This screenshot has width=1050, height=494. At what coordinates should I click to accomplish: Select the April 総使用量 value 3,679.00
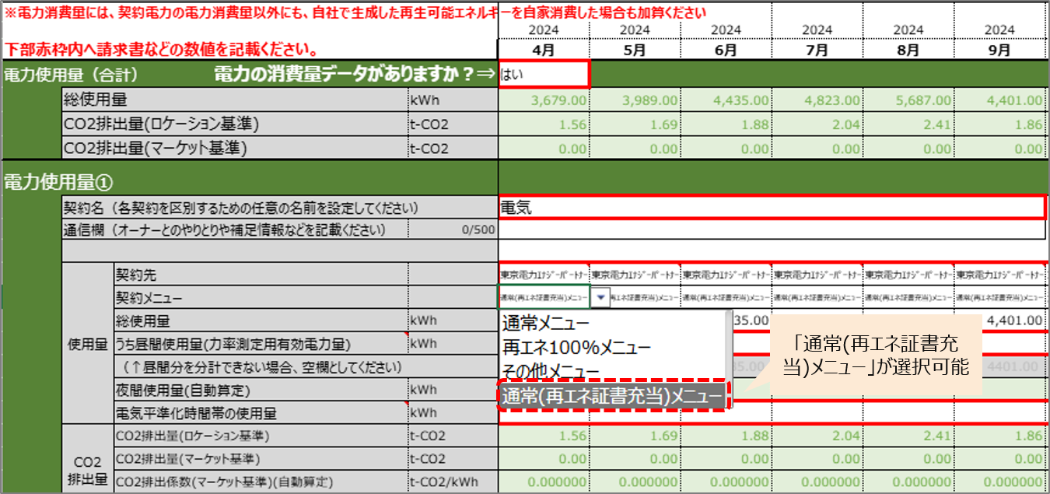560,101
